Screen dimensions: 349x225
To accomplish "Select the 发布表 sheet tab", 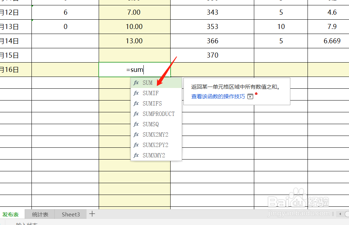I will (x=12, y=214).
